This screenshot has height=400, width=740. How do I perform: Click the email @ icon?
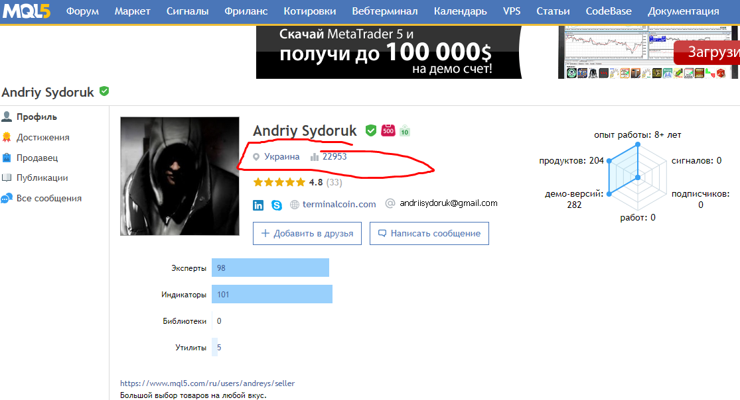coord(390,203)
